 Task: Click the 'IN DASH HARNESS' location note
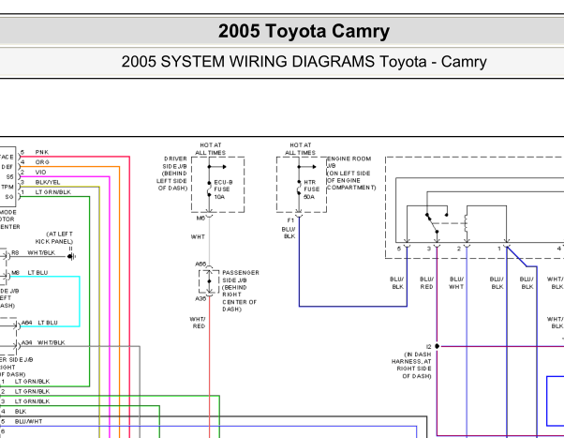tap(413, 362)
